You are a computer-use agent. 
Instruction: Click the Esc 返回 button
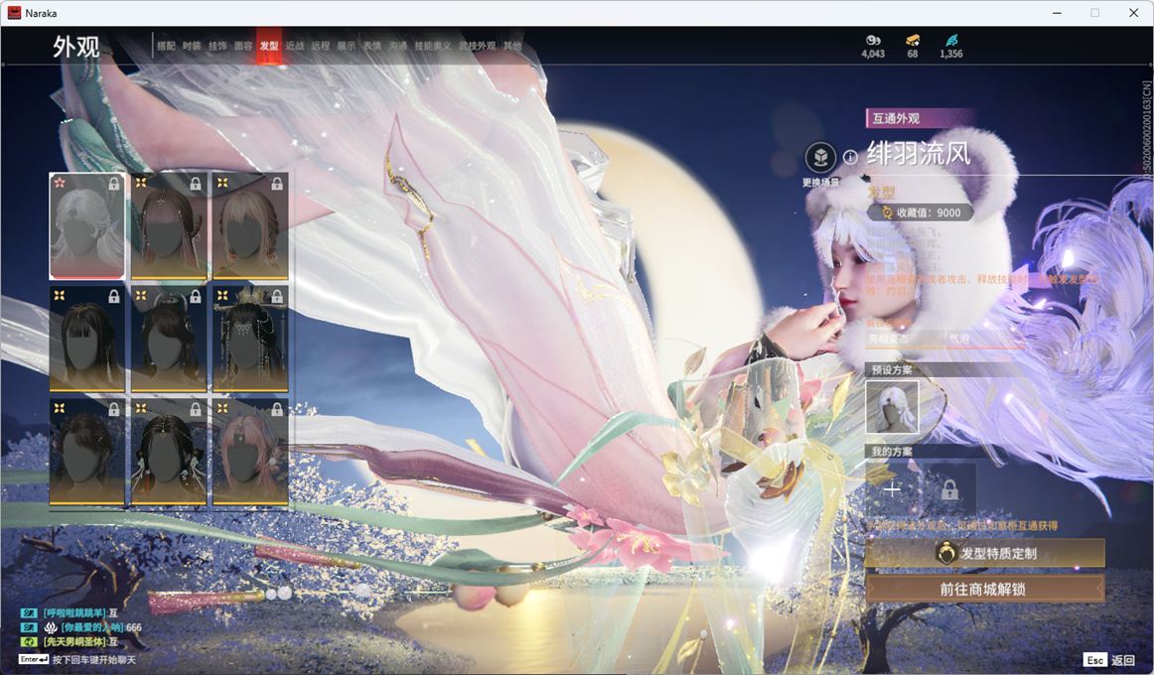coord(1109,659)
